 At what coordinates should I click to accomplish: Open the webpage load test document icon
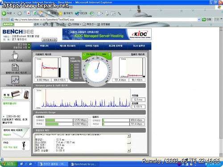pyautogui.click(x=15, y=67)
